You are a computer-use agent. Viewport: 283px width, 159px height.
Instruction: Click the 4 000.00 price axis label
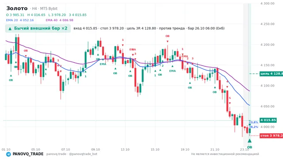click(267, 127)
